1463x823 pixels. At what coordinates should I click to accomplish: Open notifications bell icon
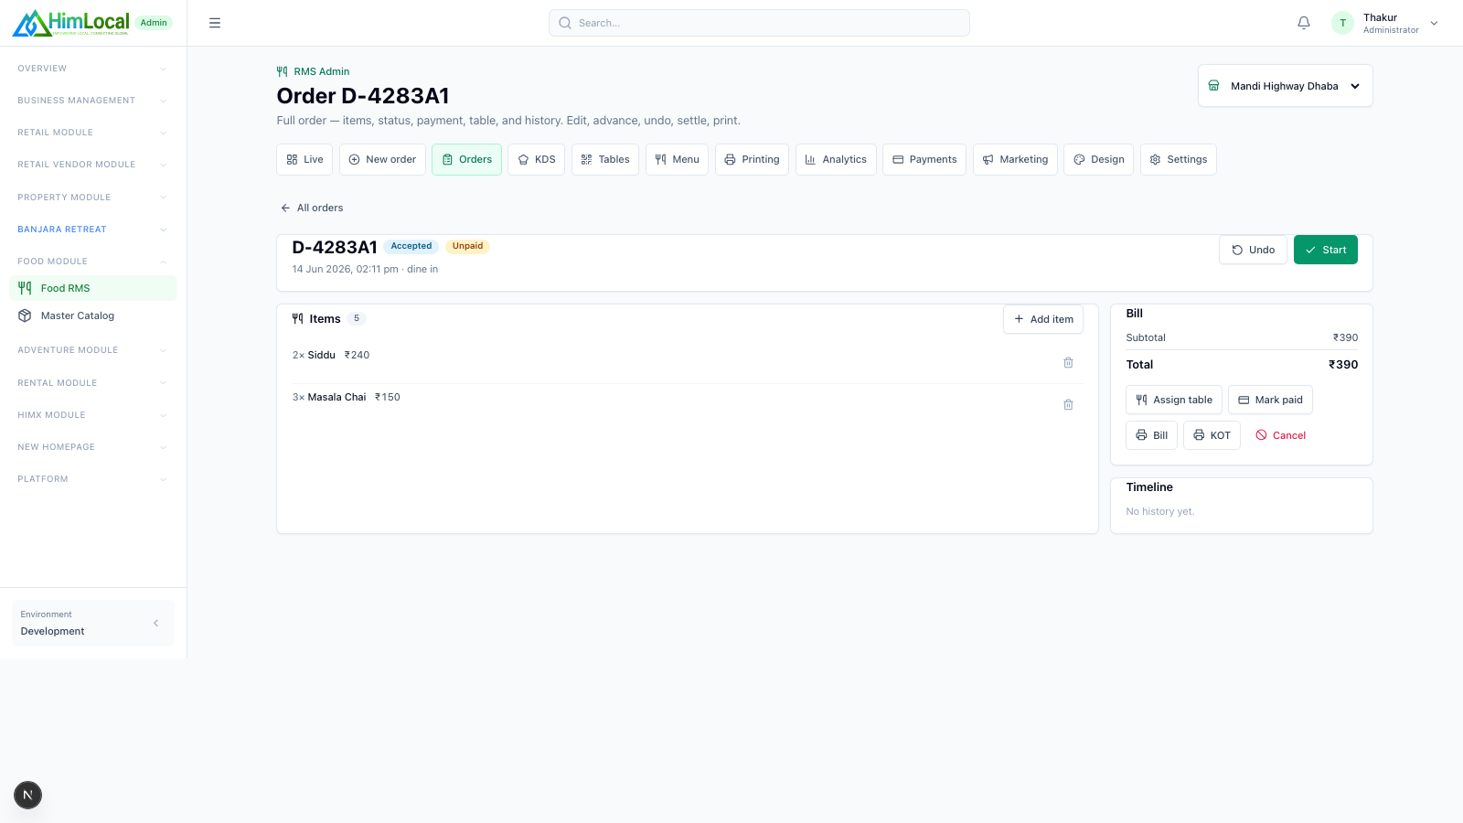(1304, 23)
